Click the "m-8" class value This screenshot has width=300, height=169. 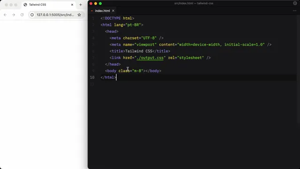coord(137,71)
